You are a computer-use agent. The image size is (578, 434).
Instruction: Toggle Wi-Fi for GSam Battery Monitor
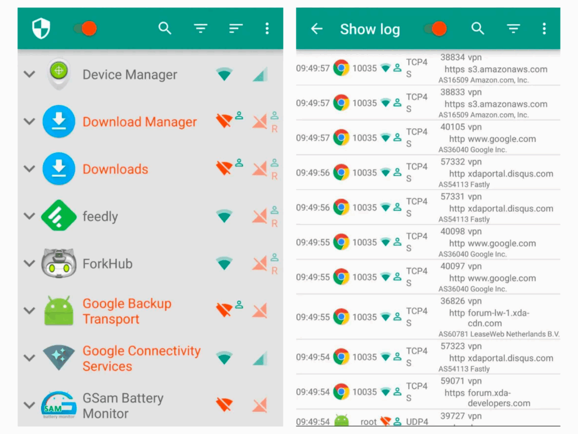click(x=224, y=405)
